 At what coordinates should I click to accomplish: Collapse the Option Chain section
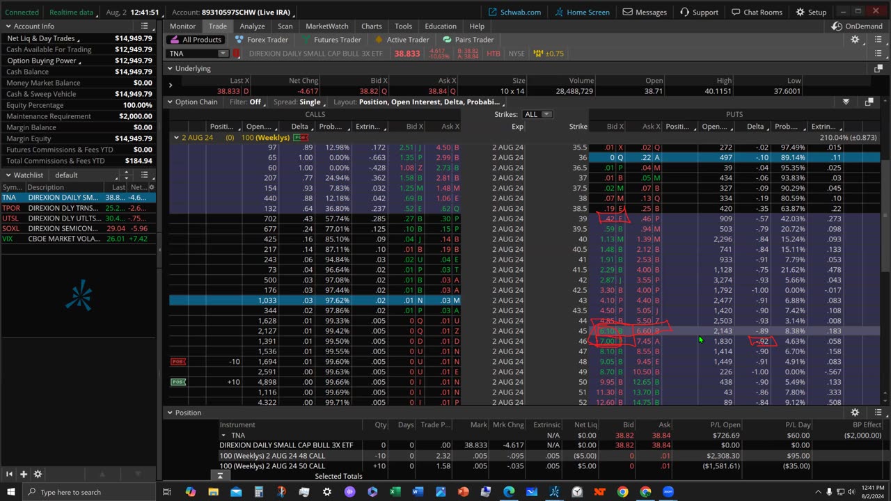click(x=169, y=102)
